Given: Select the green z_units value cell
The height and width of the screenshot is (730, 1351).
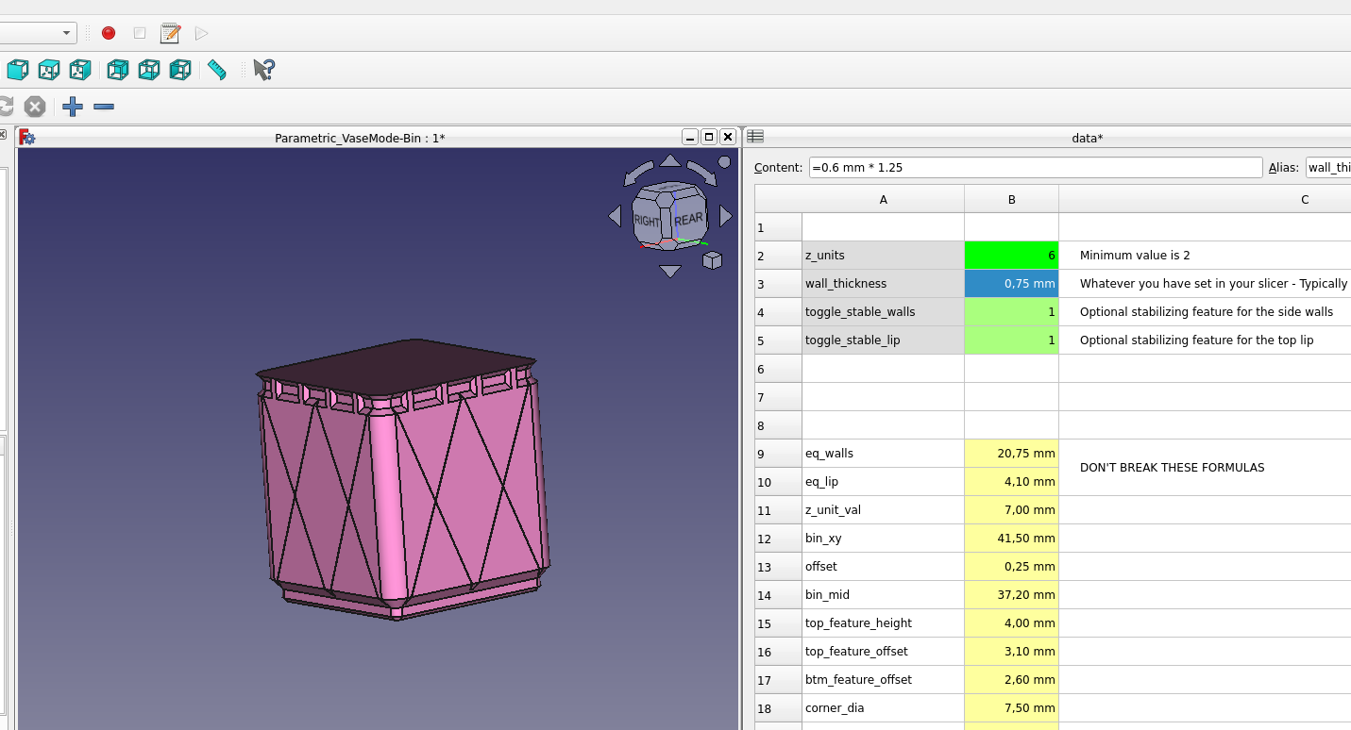Looking at the screenshot, I should pyautogui.click(x=1011, y=255).
